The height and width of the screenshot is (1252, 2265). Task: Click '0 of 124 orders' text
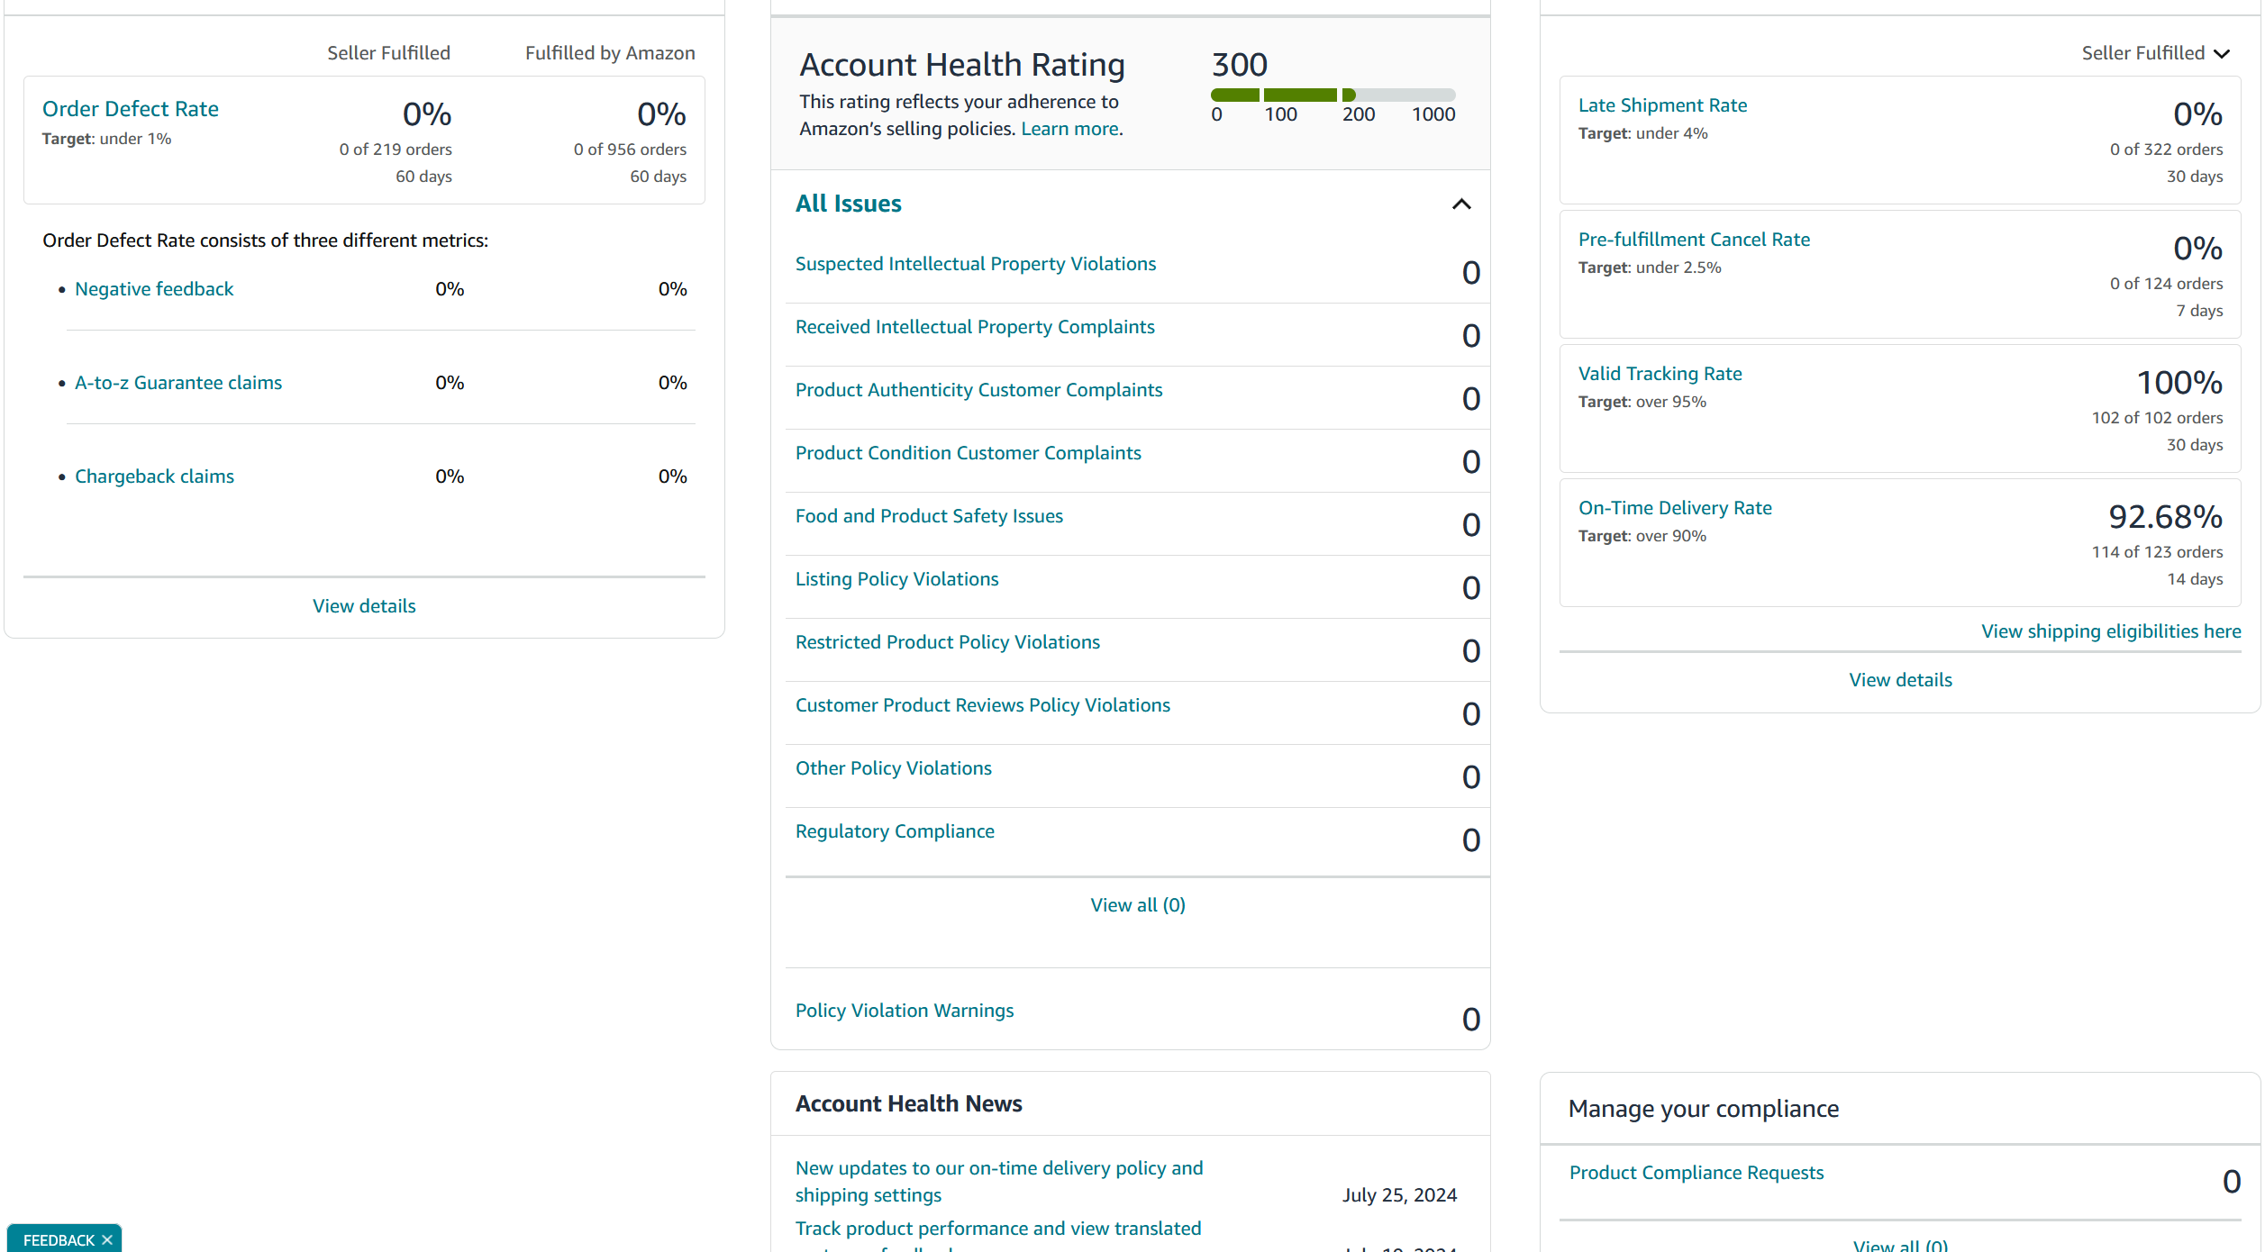click(2166, 284)
